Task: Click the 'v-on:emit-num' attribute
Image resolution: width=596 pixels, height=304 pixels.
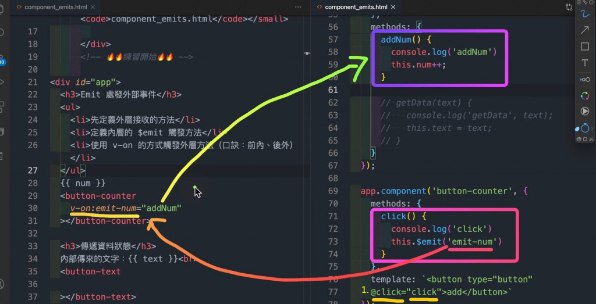Action: pyautogui.click(x=103, y=208)
